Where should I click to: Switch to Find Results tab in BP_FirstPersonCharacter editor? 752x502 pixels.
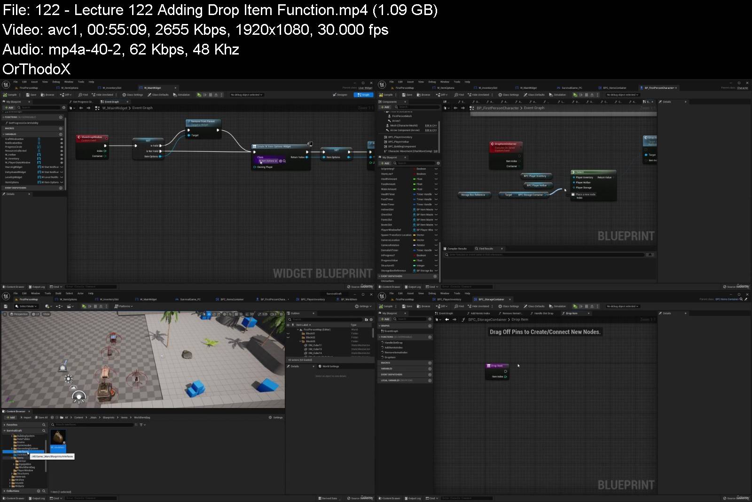point(485,249)
